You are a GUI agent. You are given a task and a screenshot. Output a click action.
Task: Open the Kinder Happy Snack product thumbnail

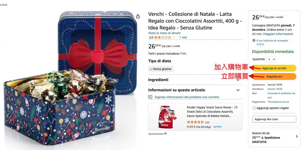coord(167,117)
